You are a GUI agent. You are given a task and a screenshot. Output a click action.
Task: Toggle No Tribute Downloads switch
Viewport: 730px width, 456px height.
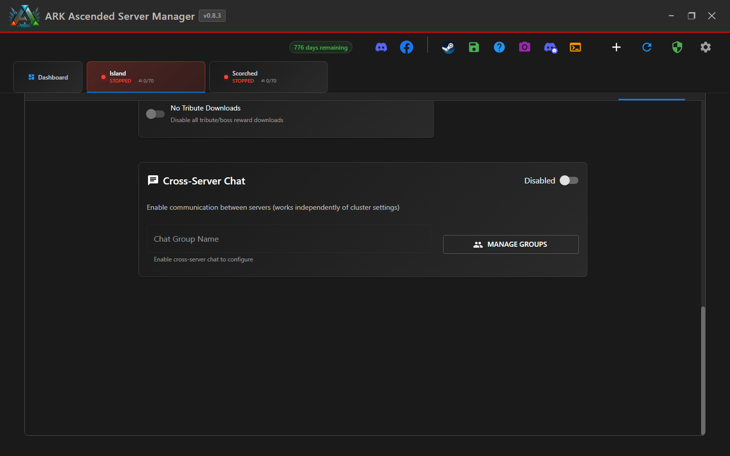point(155,114)
